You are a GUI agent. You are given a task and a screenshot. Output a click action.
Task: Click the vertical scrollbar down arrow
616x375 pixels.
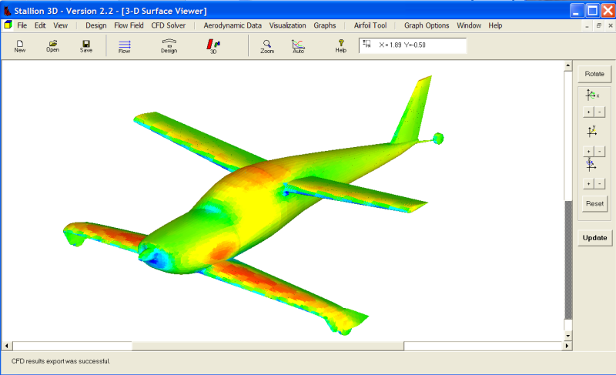click(568, 336)
